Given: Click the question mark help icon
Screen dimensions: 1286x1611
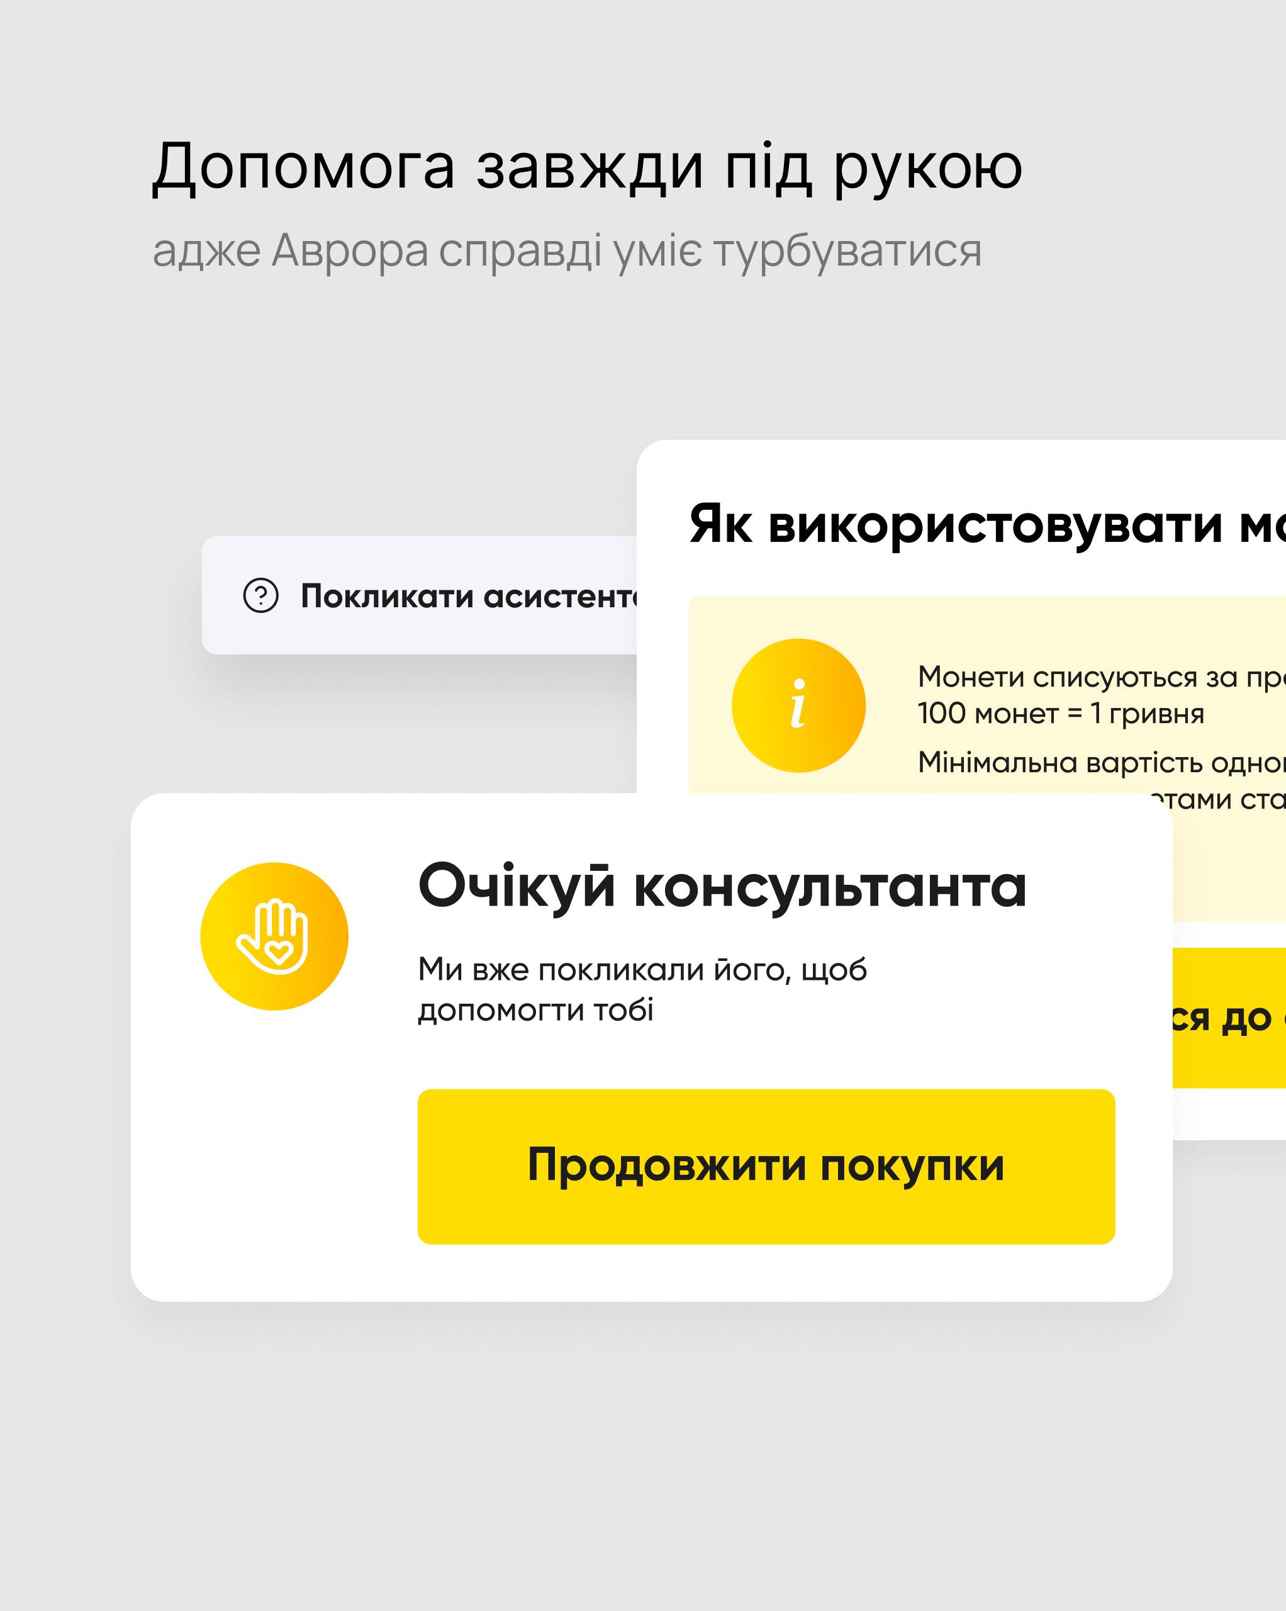Looking at the screenshot, I should [261, 595].
